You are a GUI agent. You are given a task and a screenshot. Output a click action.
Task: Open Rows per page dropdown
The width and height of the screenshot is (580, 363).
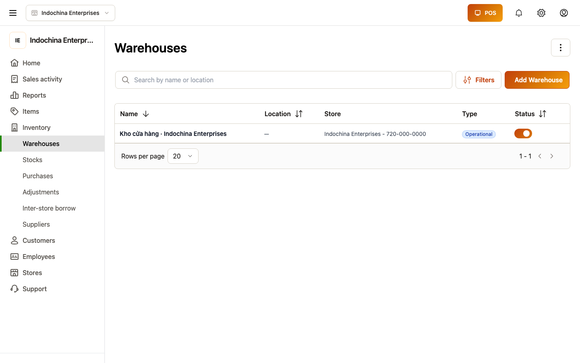pos(183,156)
